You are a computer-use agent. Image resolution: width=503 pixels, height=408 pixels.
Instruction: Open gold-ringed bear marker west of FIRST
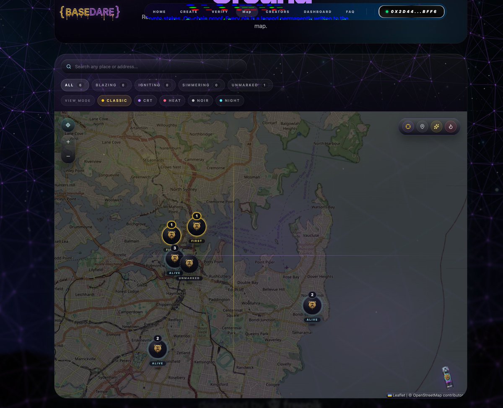[x=171, y=236]
